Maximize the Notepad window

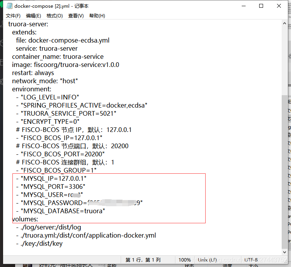coord(261,6)
